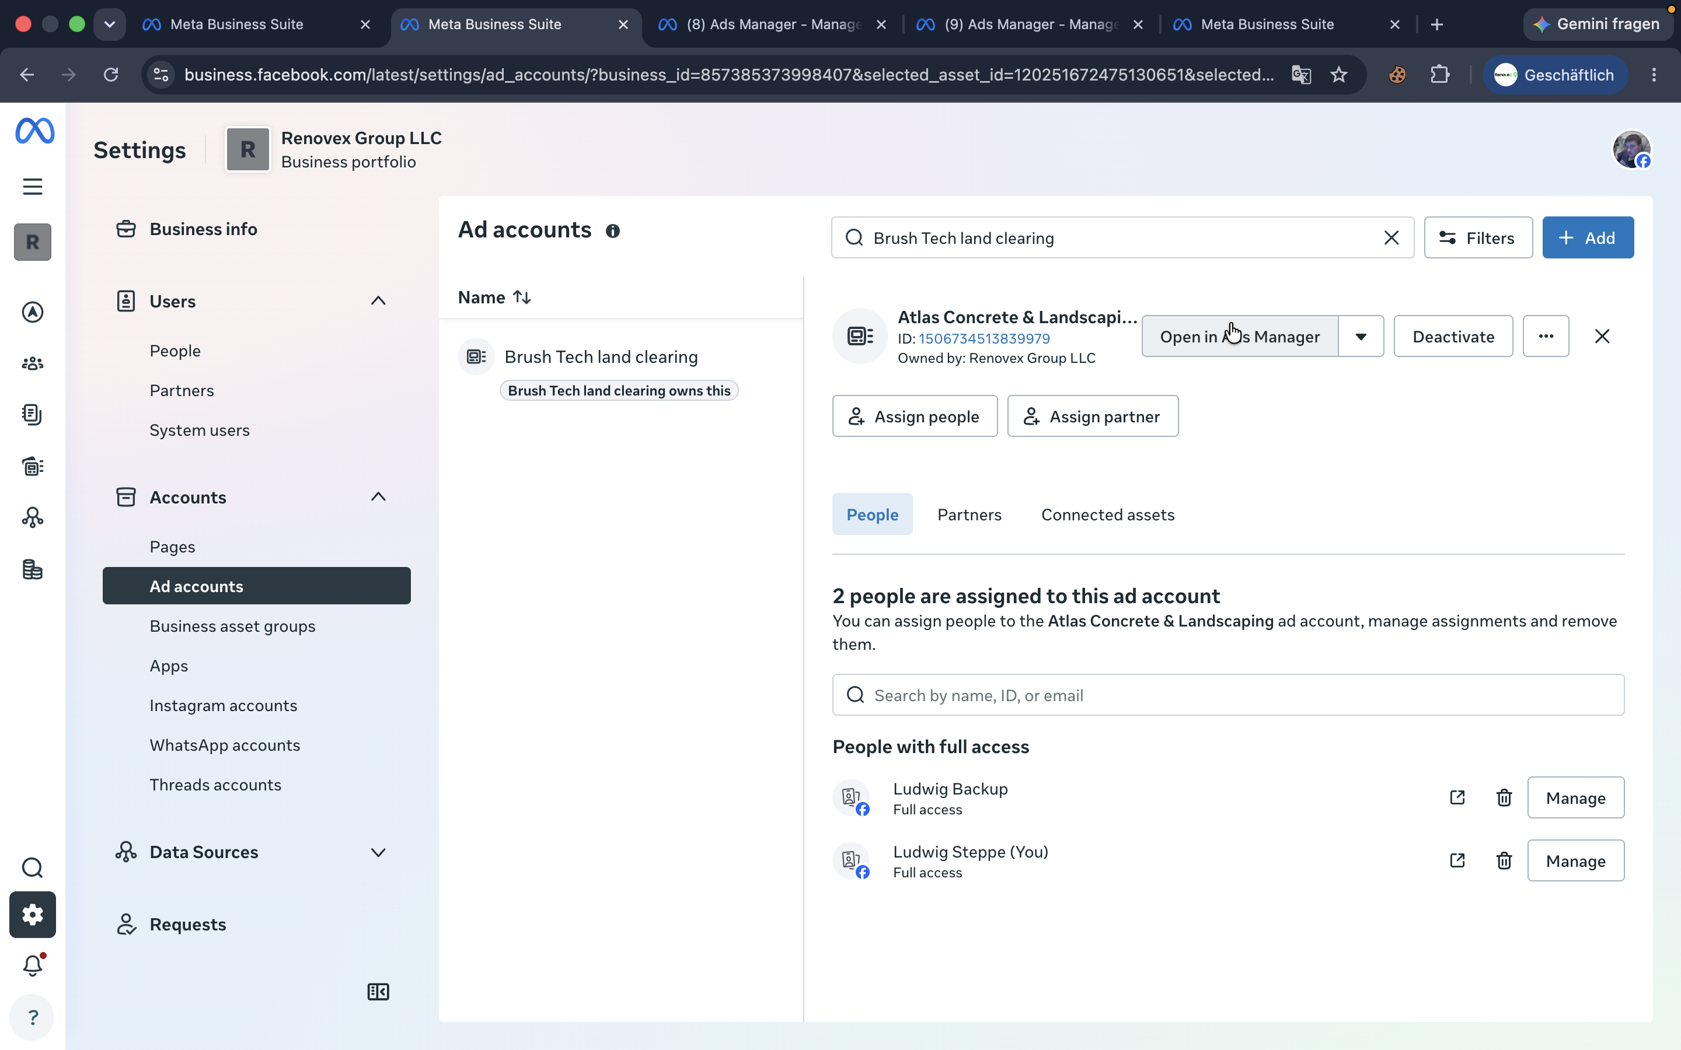Bookmark this page with star icon
The height and width of the screenshot is (1050, 1681).
[1338, 74]
